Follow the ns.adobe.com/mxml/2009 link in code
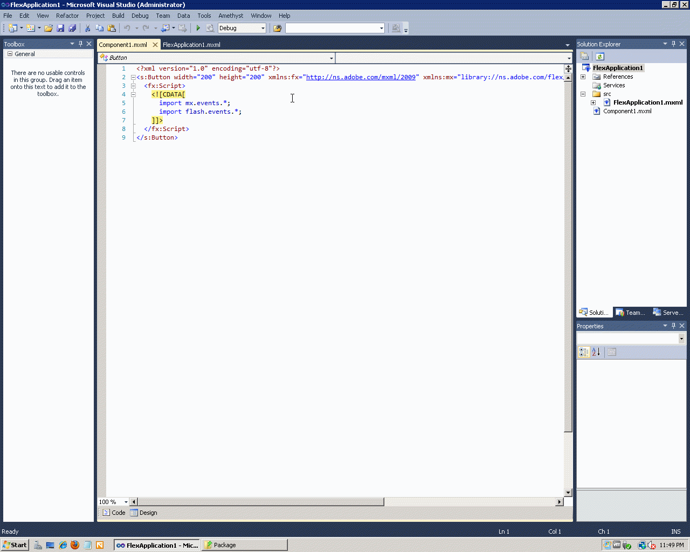Viewport: 690px width, 552px height. tap(361, 77)
